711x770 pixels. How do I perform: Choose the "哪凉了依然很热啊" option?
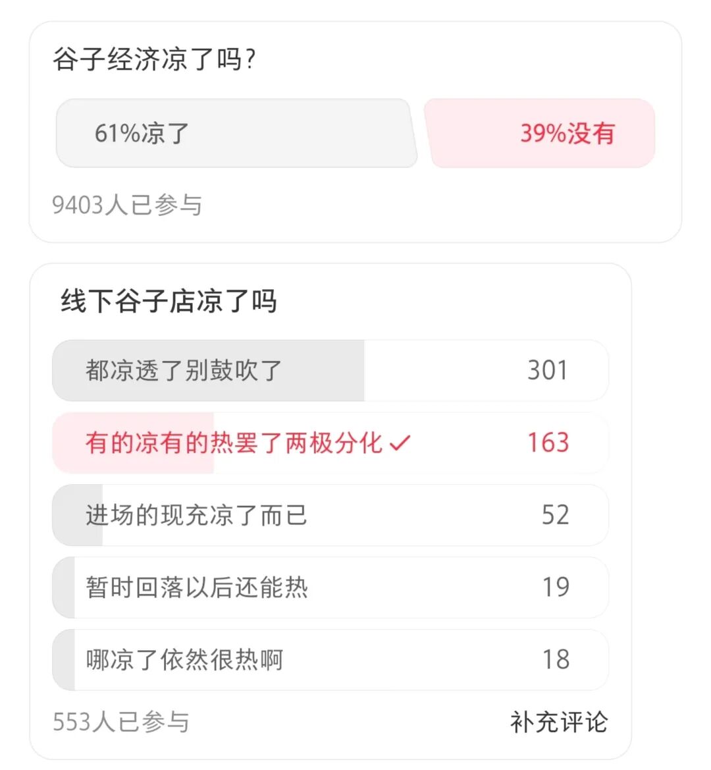(x=184, y=659)
